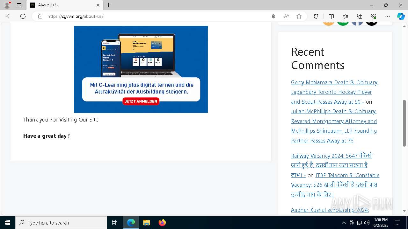The height and width of the screenshot is (229, 408).
Task: Open the blocked notifications bell icon
Action: 273,16
